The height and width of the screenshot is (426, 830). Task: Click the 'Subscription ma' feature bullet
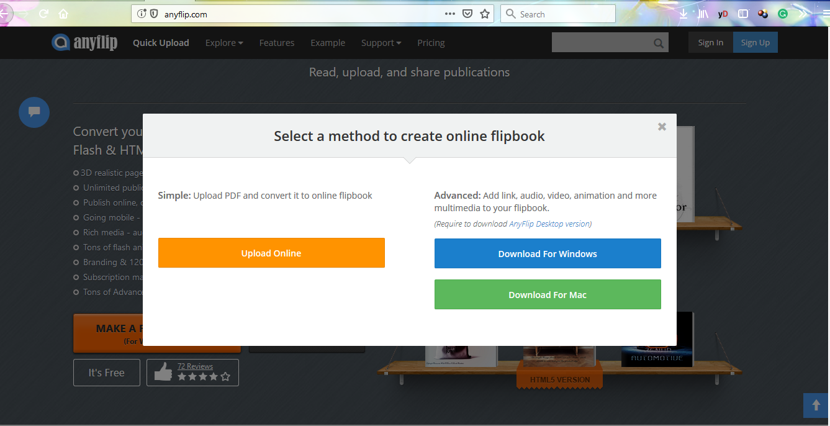click(x=109, y=277)
